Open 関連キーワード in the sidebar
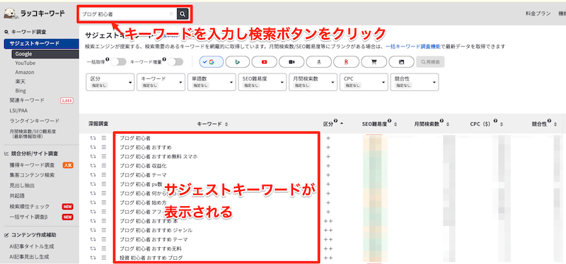This screenshot has width=566, height=264. coord(27,100)
